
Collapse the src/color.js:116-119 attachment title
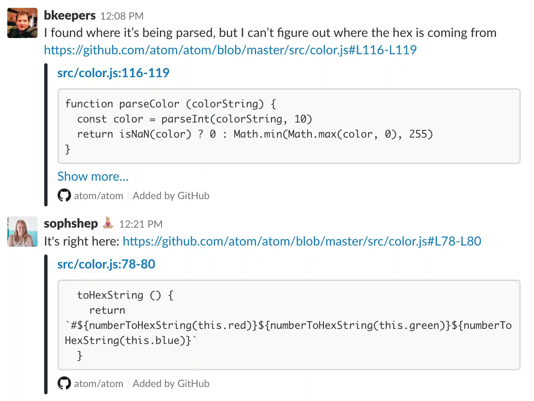coord(113,72)
